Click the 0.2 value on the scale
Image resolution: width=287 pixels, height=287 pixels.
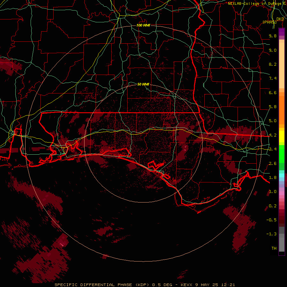[x=273, y=206]
